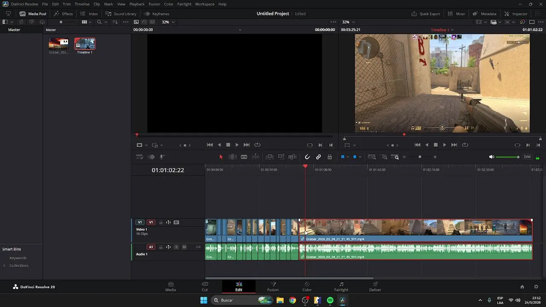Toggle Auto Track Selector on Video 1
546x307 pixels.
(x=168, y=222)
